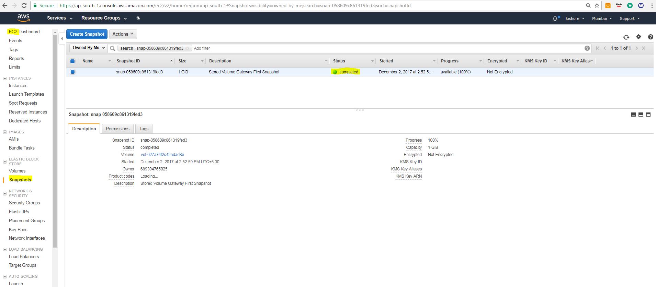Viewport: 656px width, 287px height.
Task: Switch to the Permissions tab
Action: point(117,129)
